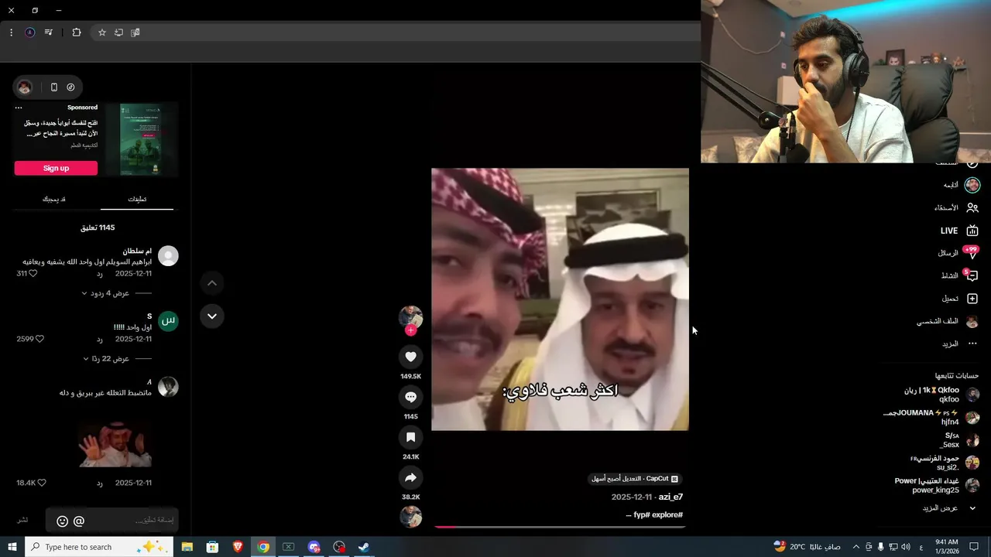The height and width of the screenshot is (557, 991).
Task: Follow creator via the red plus badge
Action: click(x=410, y=330)
